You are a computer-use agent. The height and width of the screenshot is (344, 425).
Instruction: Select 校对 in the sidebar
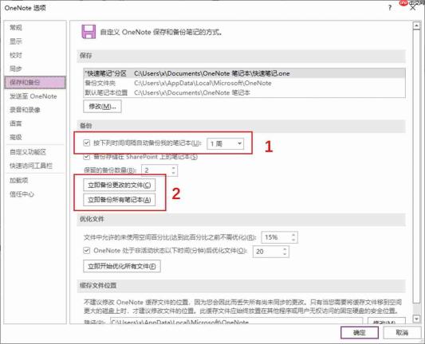(16, 55)
